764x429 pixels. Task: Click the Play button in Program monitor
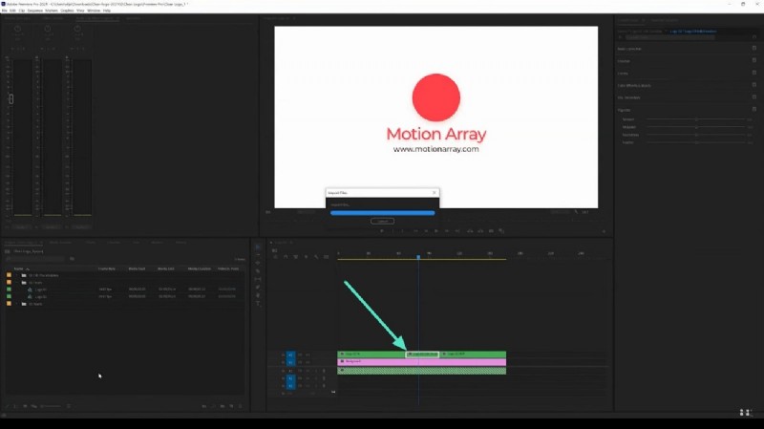[436, 231]
